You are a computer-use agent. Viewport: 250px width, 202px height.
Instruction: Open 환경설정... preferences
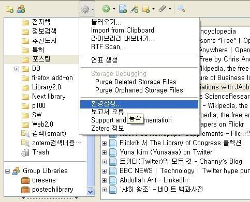pos(139,104)
